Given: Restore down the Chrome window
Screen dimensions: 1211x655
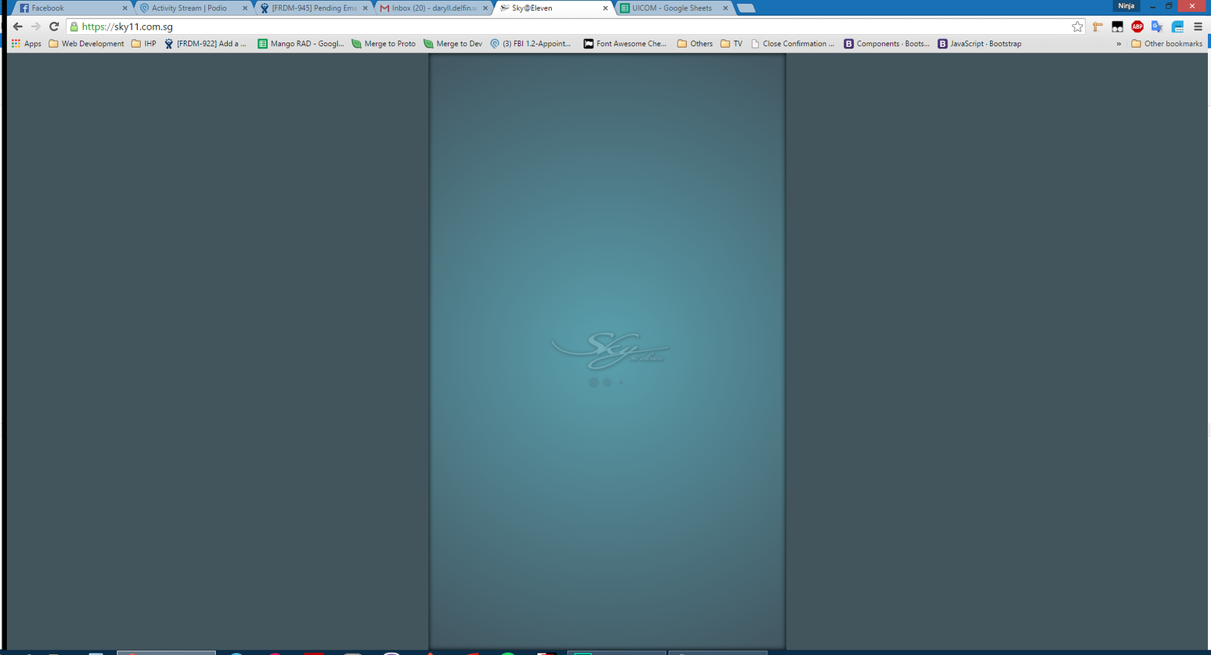Looking at the screenshot, I should 1169,6.
